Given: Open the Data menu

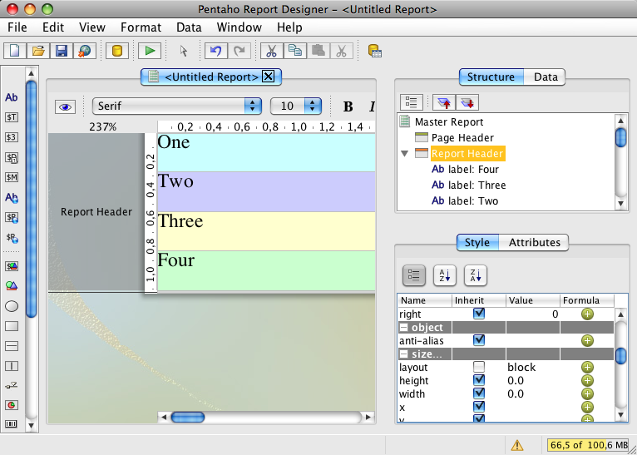Looking at the screenshot, I should [x=189, y=27].
